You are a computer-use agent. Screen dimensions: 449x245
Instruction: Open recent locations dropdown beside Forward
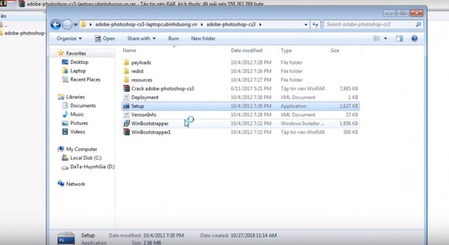(76, 24)
